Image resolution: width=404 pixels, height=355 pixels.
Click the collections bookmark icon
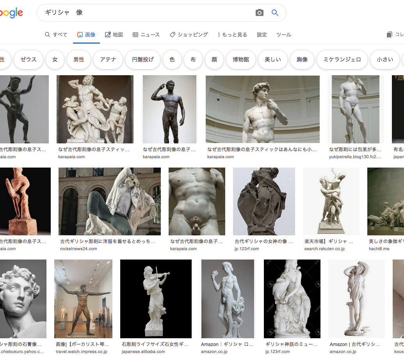[x=389, y=35]
